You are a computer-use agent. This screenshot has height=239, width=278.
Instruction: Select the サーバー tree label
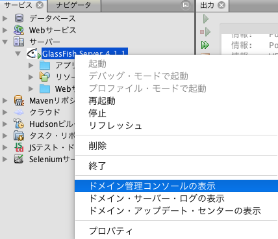tap(45, 42)
